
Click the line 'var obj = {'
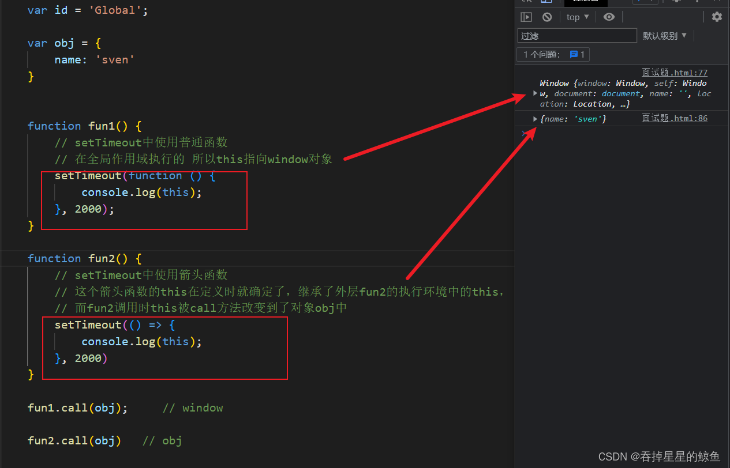click(x=64, y=43)
